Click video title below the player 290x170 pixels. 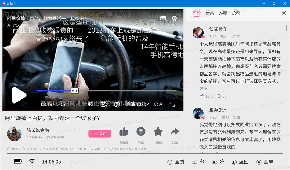52,118
